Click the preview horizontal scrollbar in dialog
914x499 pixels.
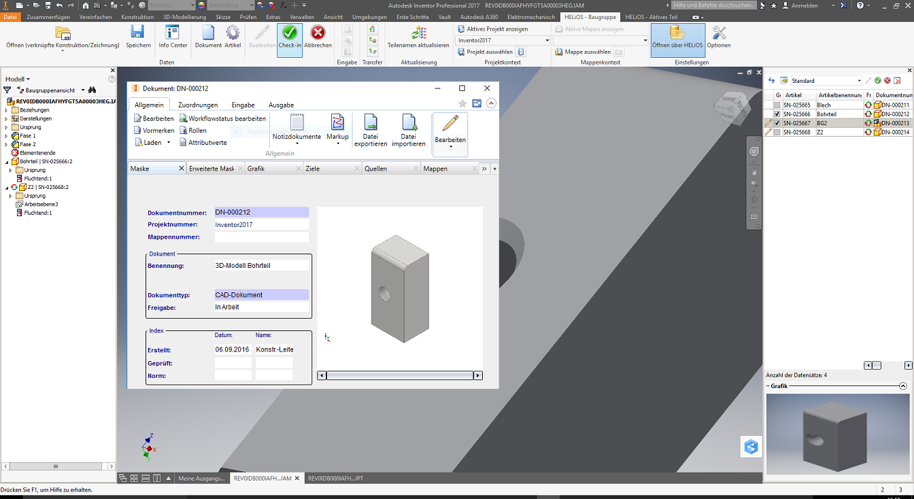point(400,375)
